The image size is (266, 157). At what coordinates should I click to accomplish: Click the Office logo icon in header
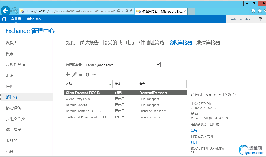(x=4, y=19)
